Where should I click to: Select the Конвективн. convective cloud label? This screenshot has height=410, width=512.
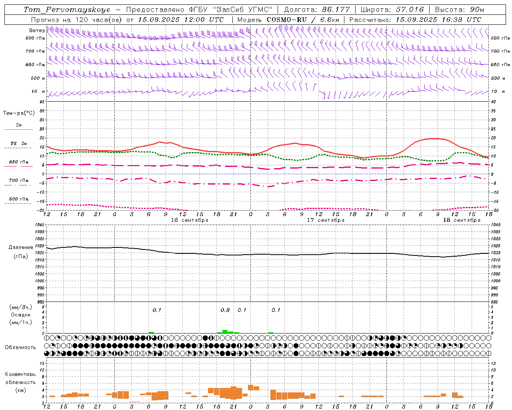coord(21,374)
